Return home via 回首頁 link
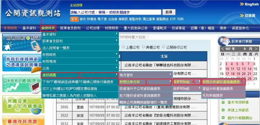This screenshot has height=125, width=260. [250, 16]
